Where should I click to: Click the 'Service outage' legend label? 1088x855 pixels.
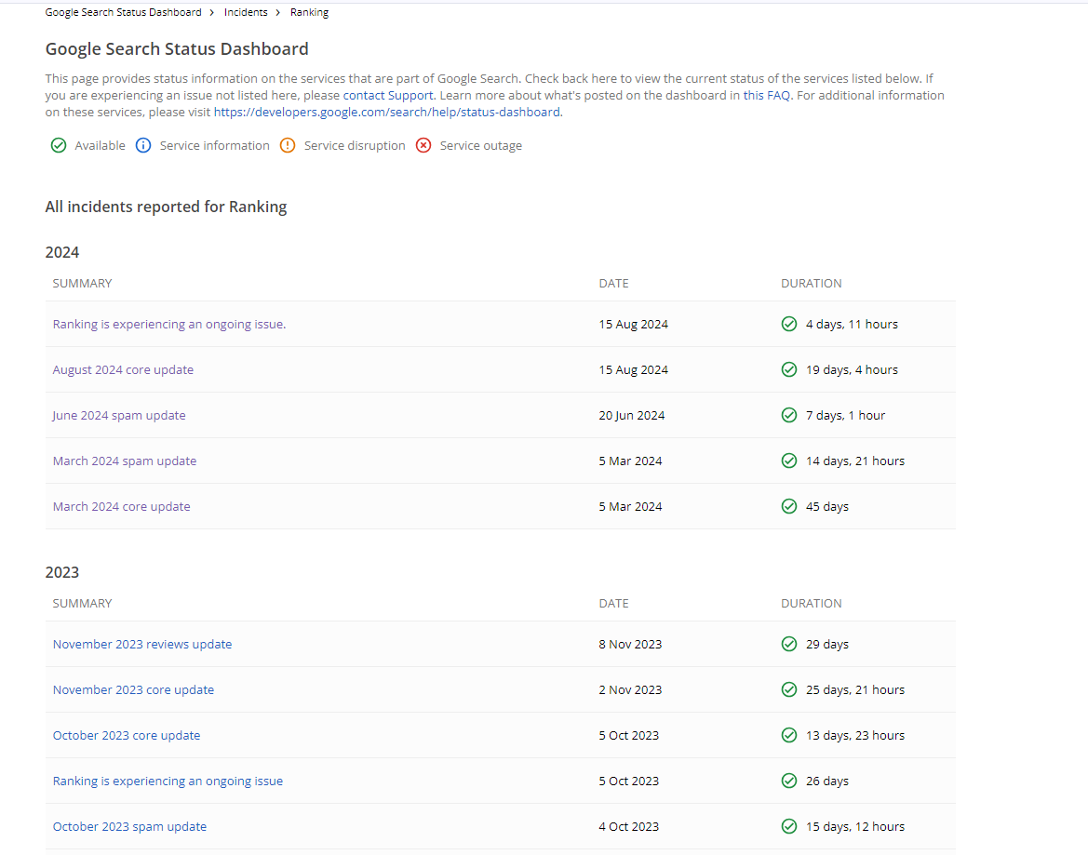[x=481, y=146]
